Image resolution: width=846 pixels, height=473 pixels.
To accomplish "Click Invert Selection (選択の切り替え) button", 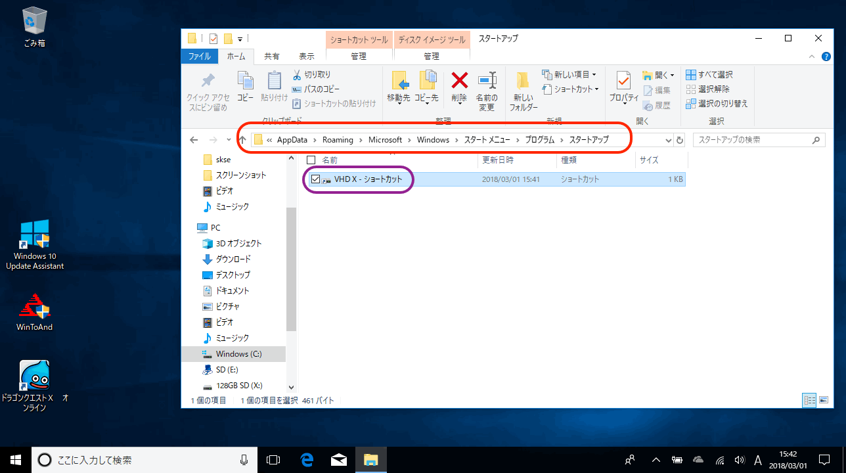I will point(717,104).
